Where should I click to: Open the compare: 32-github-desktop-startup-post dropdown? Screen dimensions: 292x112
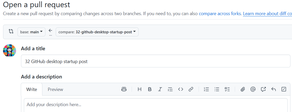(x=97, y=32)
